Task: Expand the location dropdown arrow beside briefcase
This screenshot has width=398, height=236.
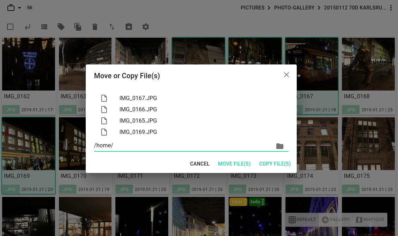Action: click(x=19, y=8)
